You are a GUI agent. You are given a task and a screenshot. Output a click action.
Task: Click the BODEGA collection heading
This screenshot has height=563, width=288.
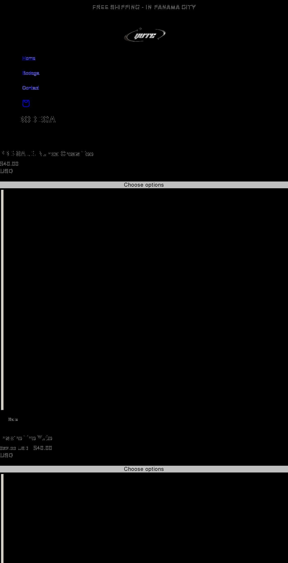pos(37,120)
